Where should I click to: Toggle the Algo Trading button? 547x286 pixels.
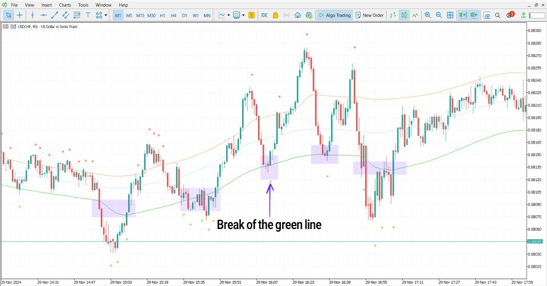click(x=334, y=15)
